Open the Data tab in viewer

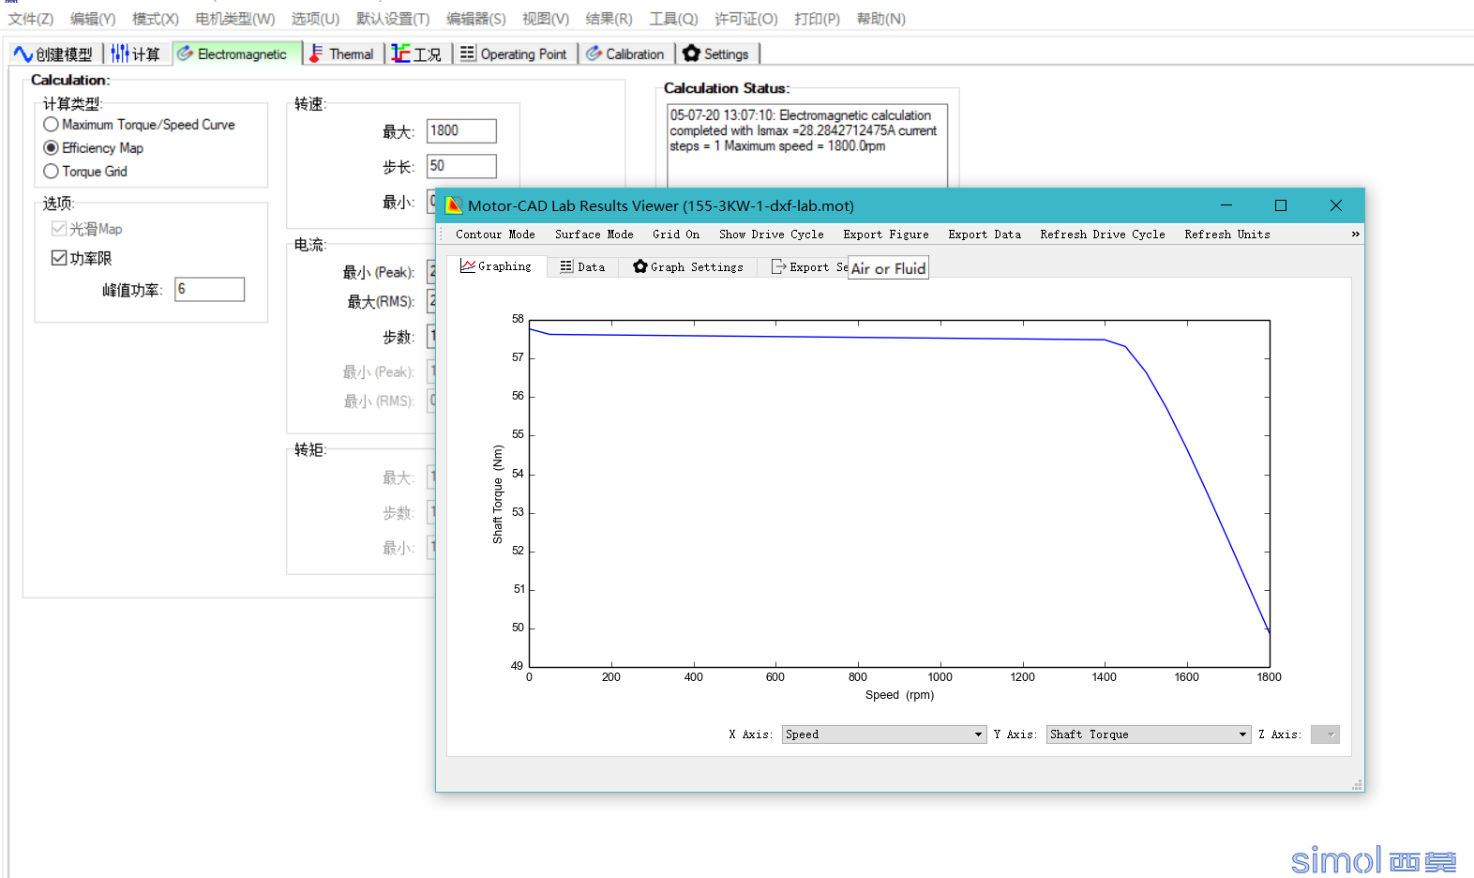click(582, 266)
